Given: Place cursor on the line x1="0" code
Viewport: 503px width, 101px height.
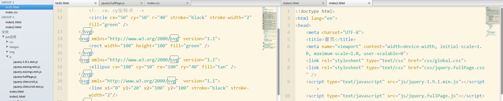Looking at the screenshot, I should (x=169, y=88).
